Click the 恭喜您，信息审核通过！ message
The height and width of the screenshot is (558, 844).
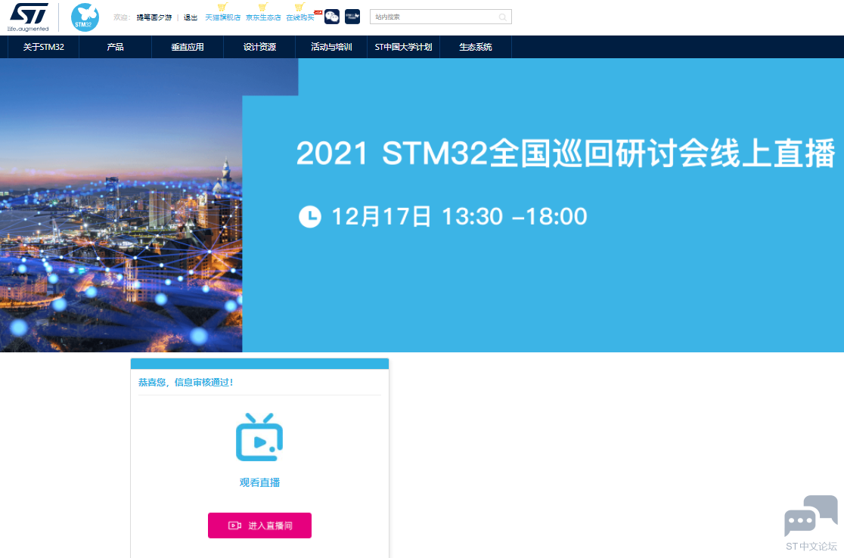(x=186, y=383)
